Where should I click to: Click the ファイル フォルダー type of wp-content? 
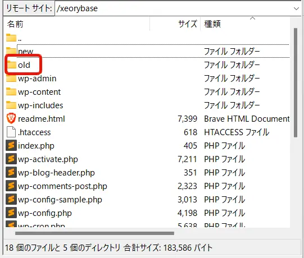point(232,92)
